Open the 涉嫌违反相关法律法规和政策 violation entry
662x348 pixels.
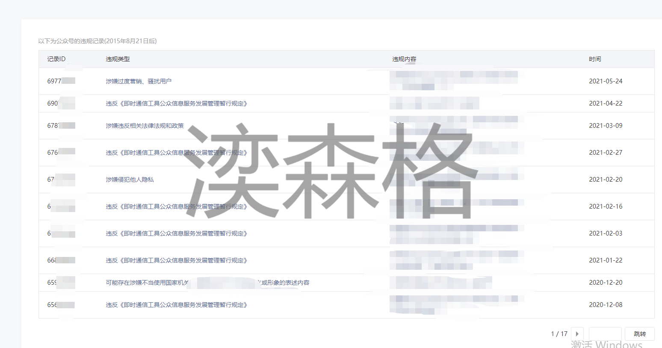[x=145, y=126]
